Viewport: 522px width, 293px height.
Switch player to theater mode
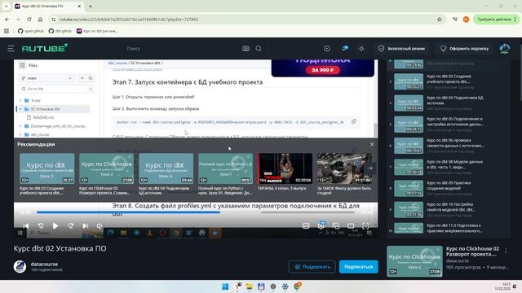tap(351, 226)
